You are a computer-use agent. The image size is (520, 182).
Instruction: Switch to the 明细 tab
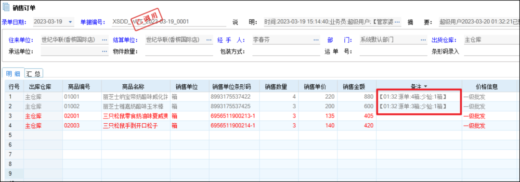coord(13,74)
